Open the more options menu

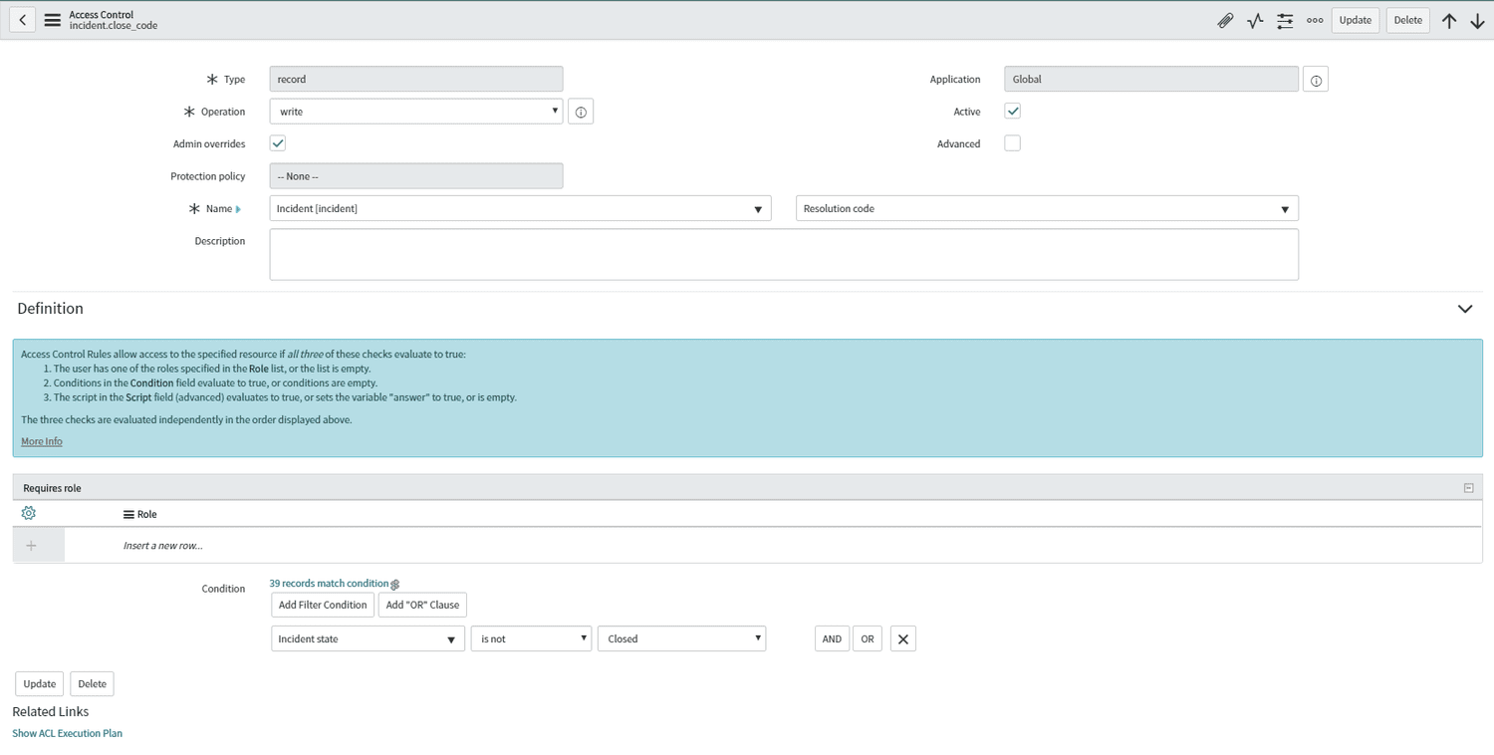click(1315, 20)
